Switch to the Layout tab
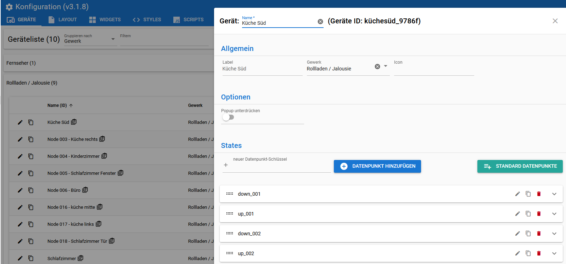 coord(63,19)
